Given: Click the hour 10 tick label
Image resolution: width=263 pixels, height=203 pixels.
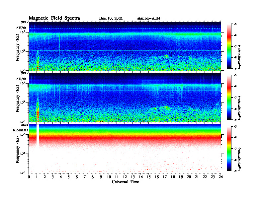Looking at the screenshot, I should coord(109,177).
